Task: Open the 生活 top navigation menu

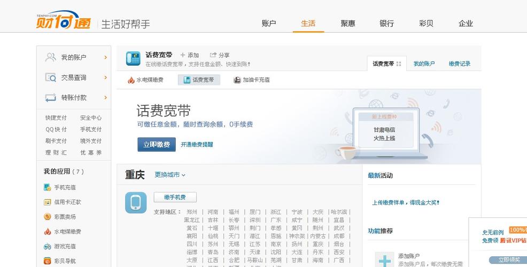Action: pyautogui.click(x=308, y=23)
